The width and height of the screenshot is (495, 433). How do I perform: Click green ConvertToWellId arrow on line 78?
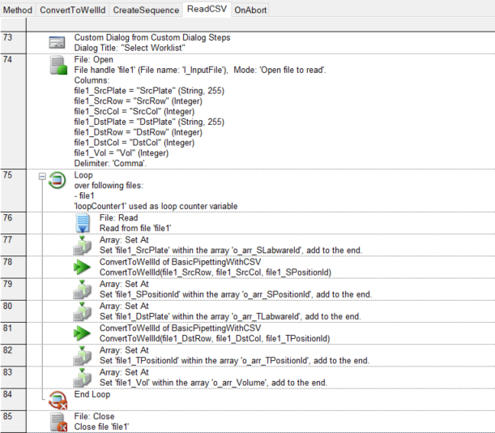click(x=83, y=268)
